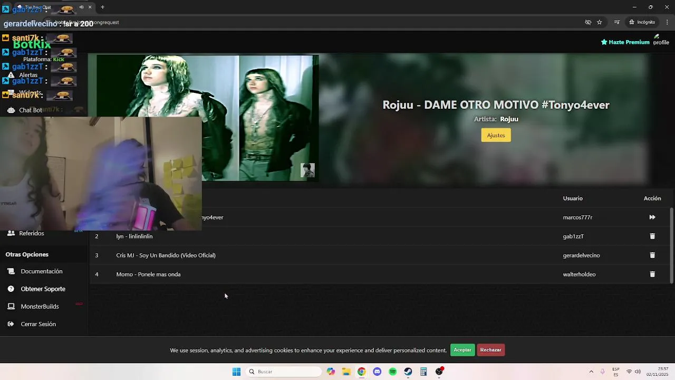Click the Usuario column header
Viewport: 675px width, 380px height.
click(573, 198)
